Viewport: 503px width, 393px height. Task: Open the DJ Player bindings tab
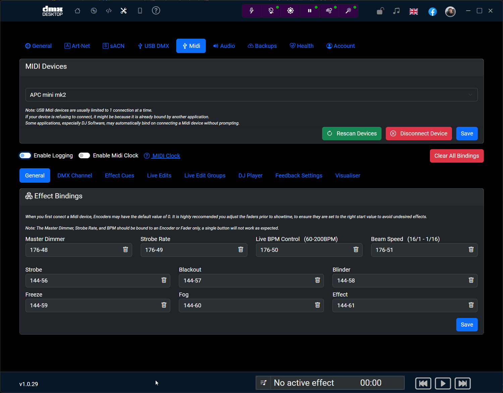tap(250, 175)
